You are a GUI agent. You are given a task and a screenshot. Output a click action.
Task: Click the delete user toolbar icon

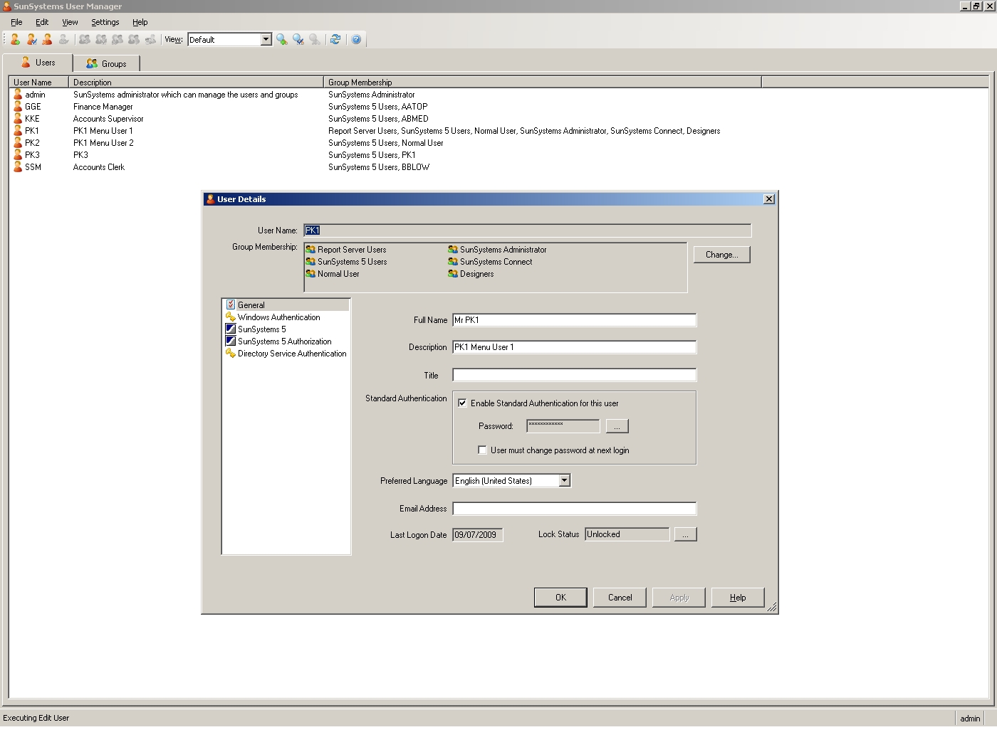(x=47, y=39)
